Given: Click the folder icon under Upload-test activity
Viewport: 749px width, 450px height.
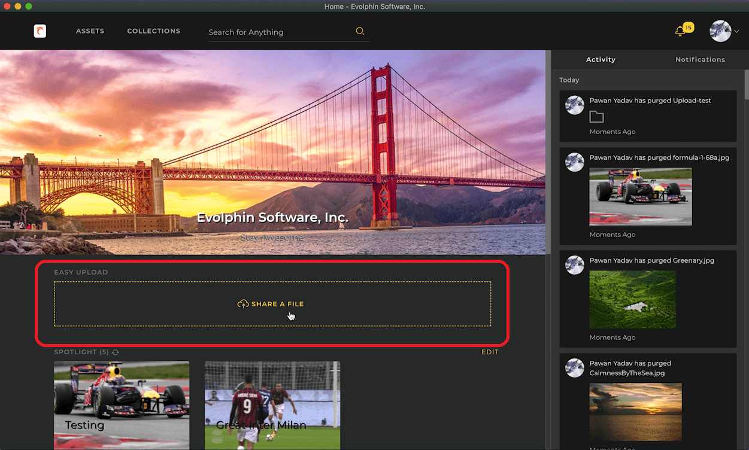Looking at the screenshot, I should click(596, 117).
